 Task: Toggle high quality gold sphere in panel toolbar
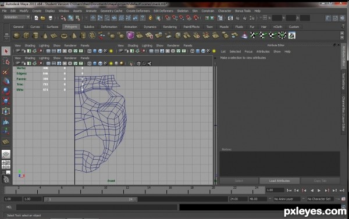[x=122, y=63]
